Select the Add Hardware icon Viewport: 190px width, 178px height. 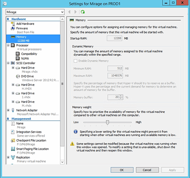[13, 24]
